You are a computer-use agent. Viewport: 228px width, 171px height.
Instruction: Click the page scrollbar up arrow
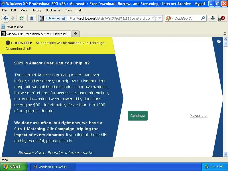(x=225, y=39)
